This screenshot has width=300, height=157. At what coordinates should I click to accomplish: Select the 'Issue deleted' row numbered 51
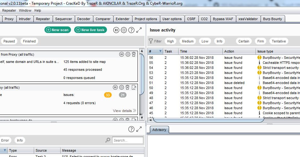click(224, 83)
